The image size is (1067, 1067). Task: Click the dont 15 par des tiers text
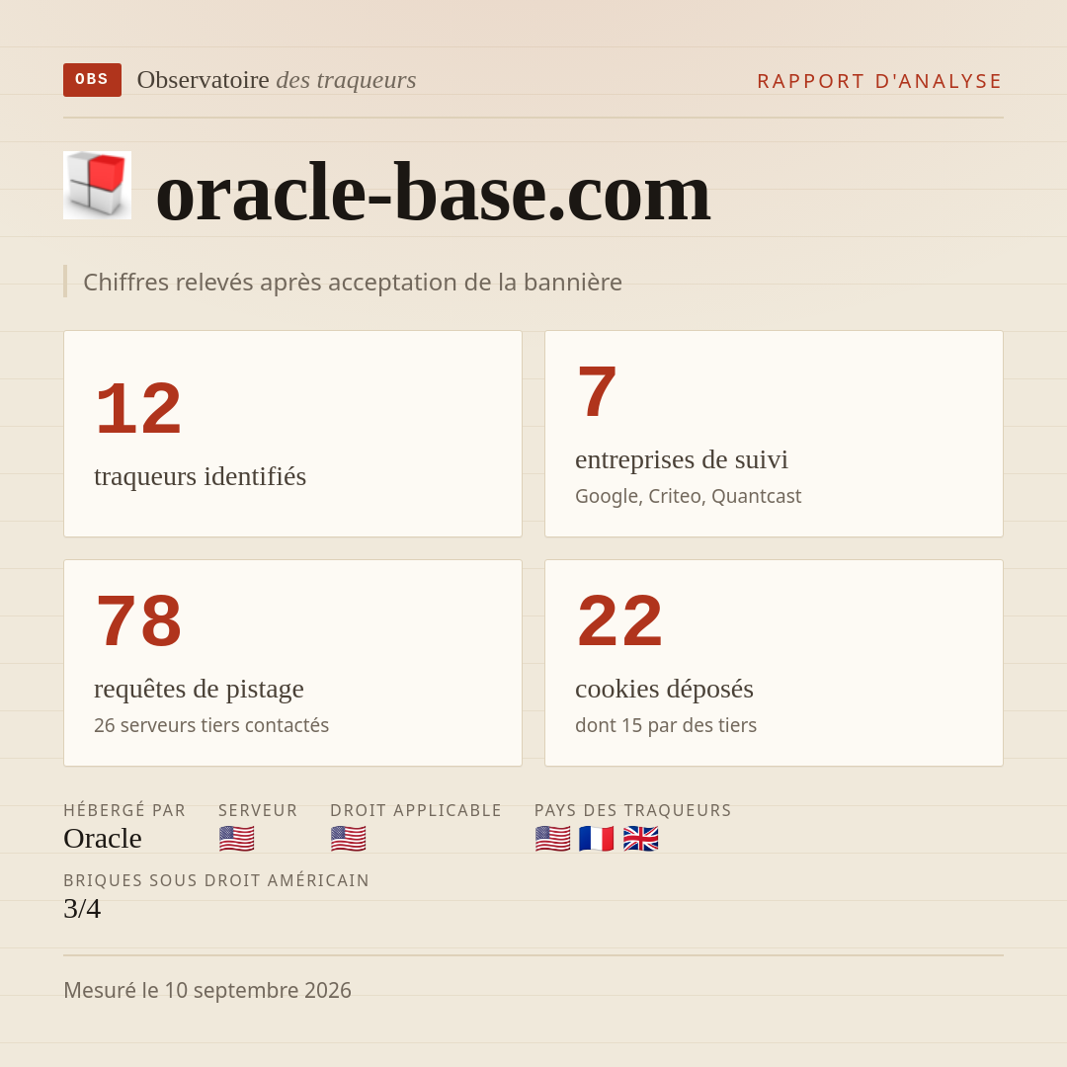(666, 725)
